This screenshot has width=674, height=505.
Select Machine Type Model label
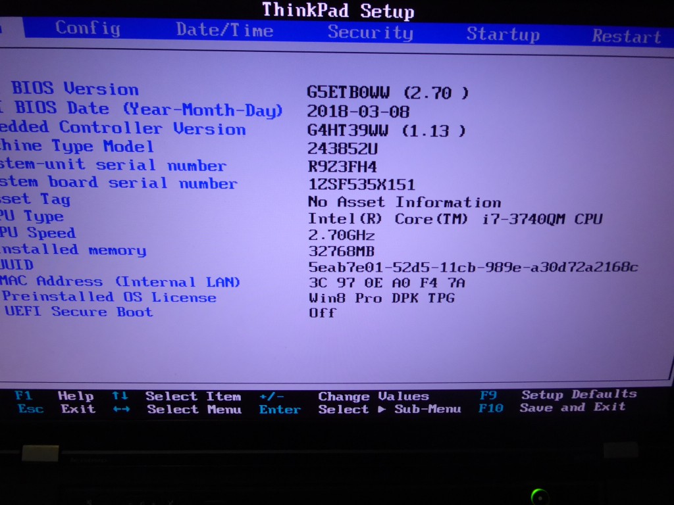click(76, 146)
